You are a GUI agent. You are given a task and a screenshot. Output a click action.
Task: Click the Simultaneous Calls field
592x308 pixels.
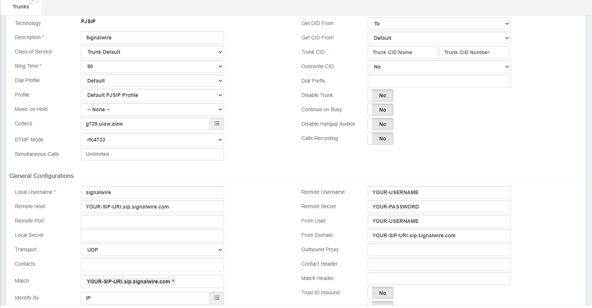[152, 154]
